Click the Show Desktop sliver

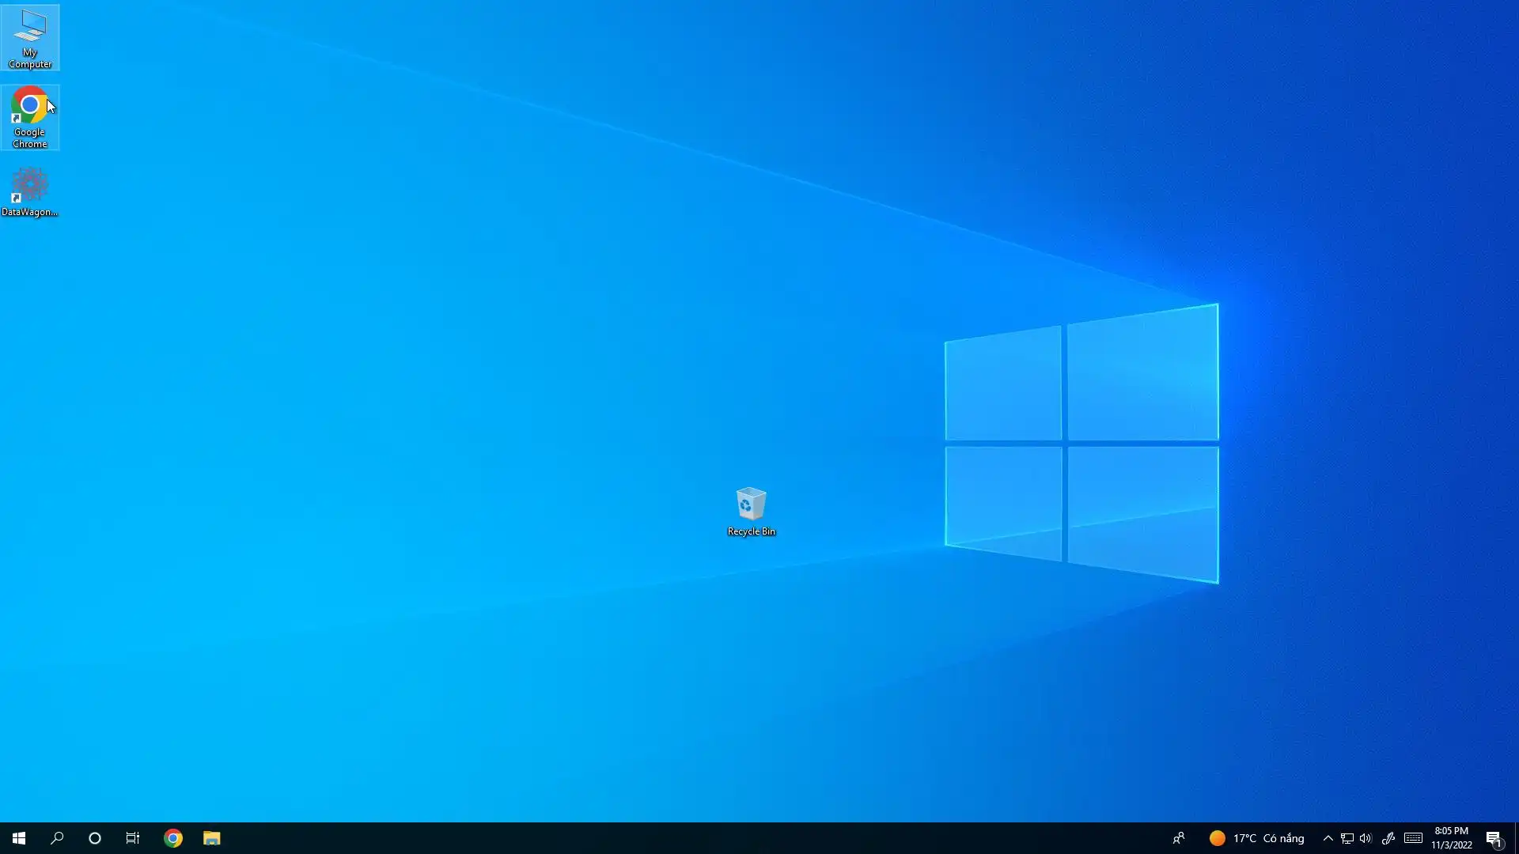(x=1516, y=838)
